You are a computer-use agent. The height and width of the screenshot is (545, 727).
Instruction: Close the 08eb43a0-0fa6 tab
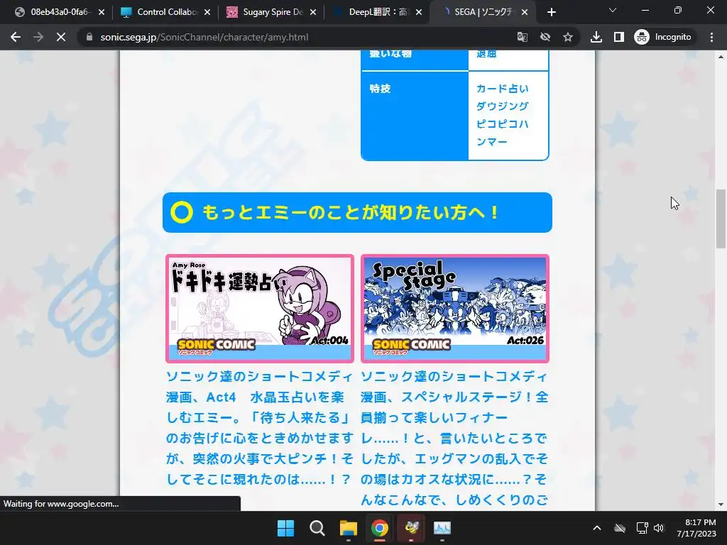(x=102, y=12)
